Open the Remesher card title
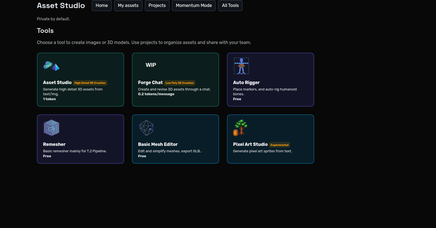Viewport: 436px width, 228px height. click(54, 144)
